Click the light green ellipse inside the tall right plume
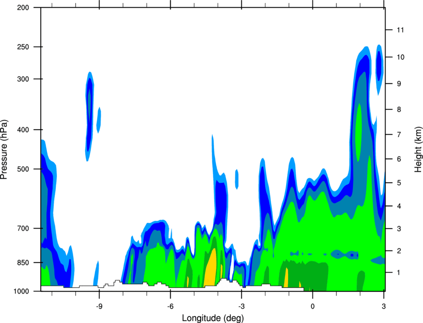 click(x=358, y=132)
